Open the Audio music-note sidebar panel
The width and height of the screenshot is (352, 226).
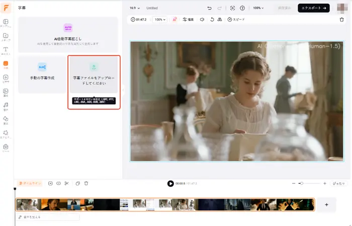(6, 106)
